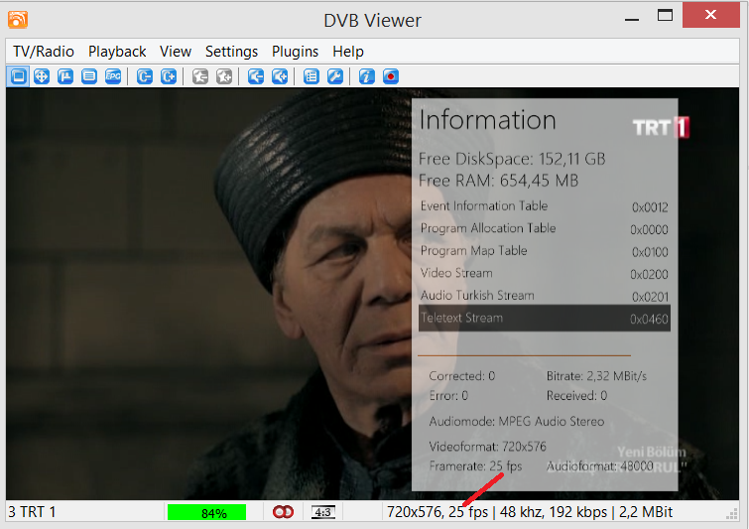Click the favorite plus star icon
This screenshot has width=749, height=529.
[224, 76]
